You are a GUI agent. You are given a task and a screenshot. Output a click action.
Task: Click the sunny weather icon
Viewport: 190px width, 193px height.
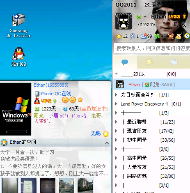pos(106,134)
